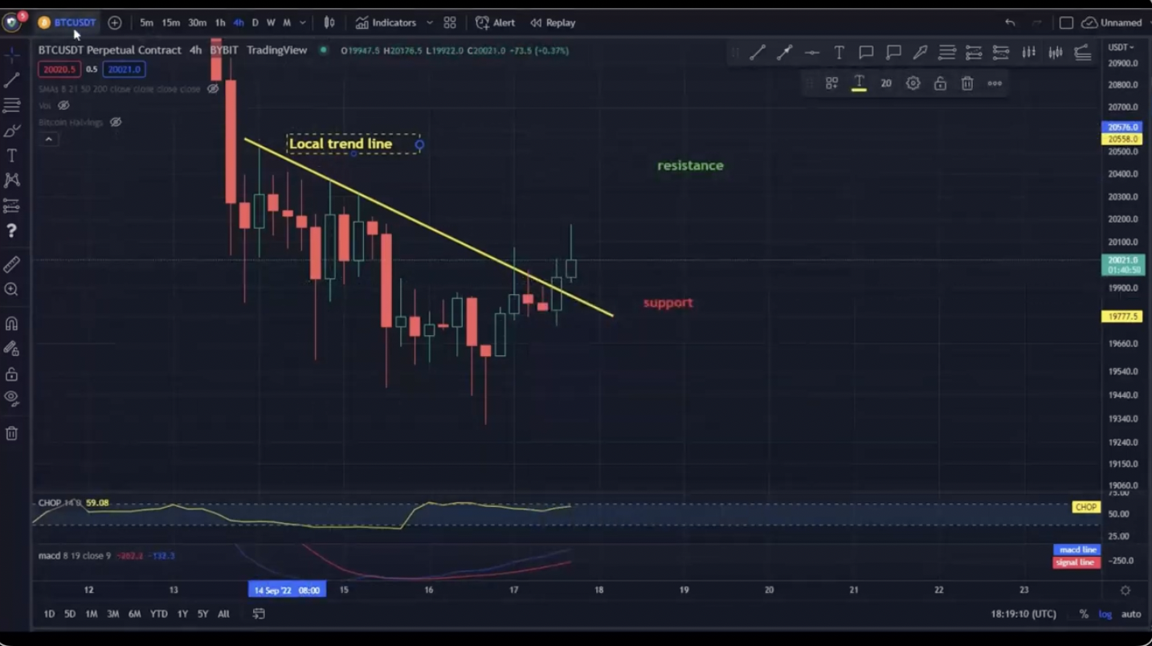
Task: Toggle visibility of the Vol indicator
Action: coord(63,105)
